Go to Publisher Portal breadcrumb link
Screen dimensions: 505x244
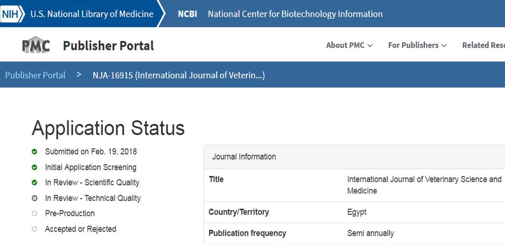[x=35, y=75]
